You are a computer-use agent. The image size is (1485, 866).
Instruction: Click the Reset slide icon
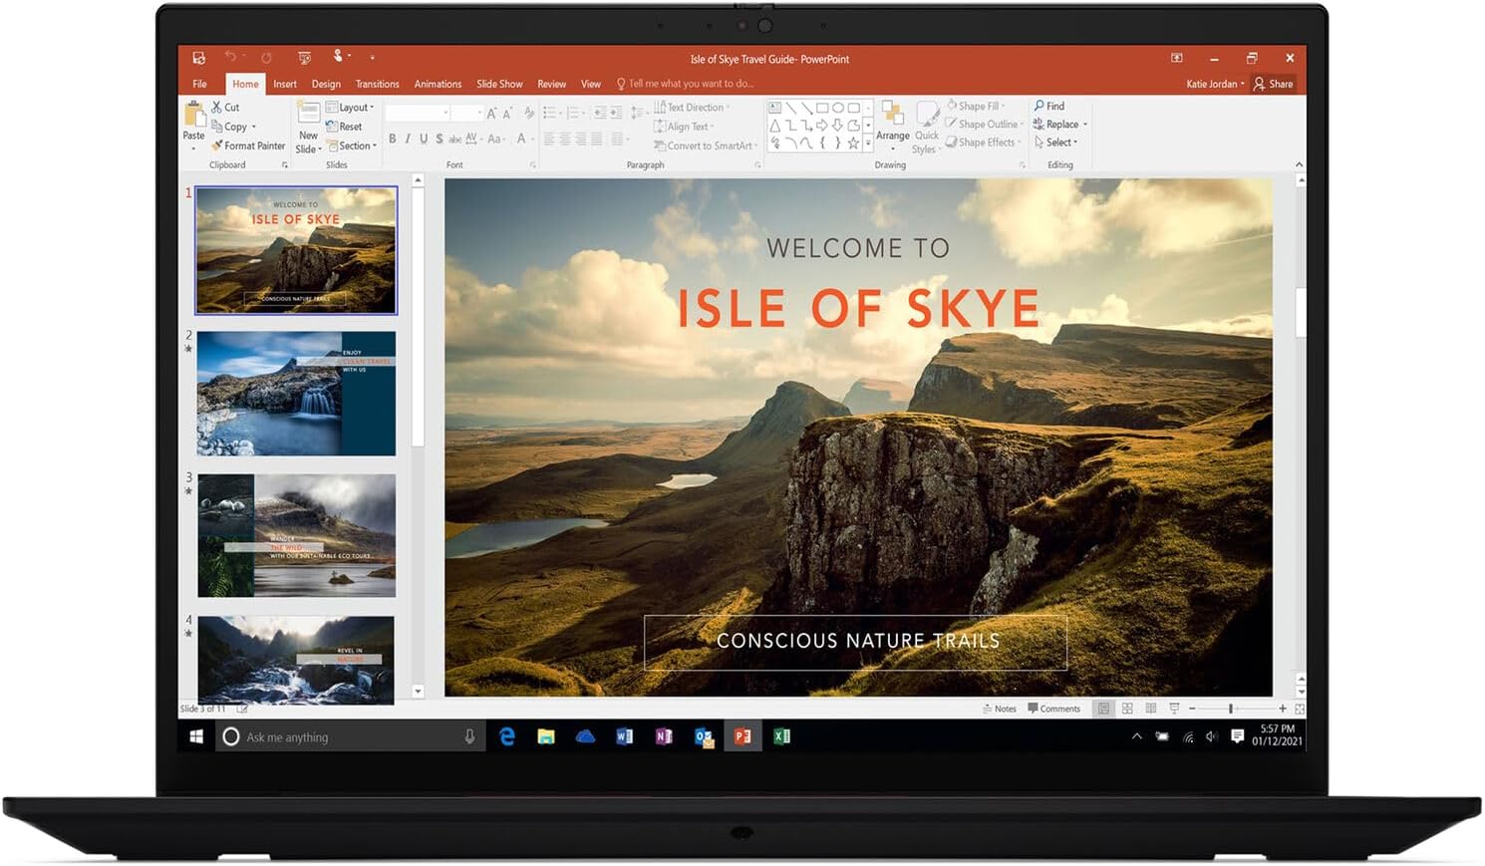333,127
